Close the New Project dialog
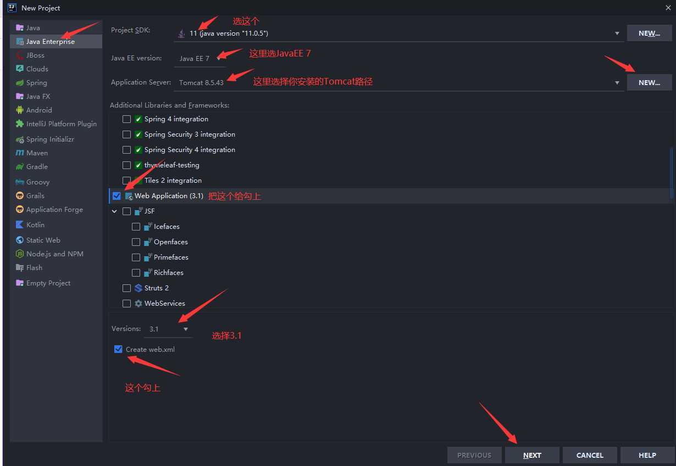Image resolution: width=676 pixels, height=466 pixels. click(x=668, y=8)
